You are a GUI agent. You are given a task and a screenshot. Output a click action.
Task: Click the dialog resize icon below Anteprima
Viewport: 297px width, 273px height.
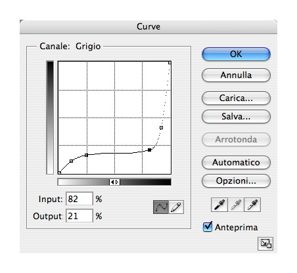[265, 243]
